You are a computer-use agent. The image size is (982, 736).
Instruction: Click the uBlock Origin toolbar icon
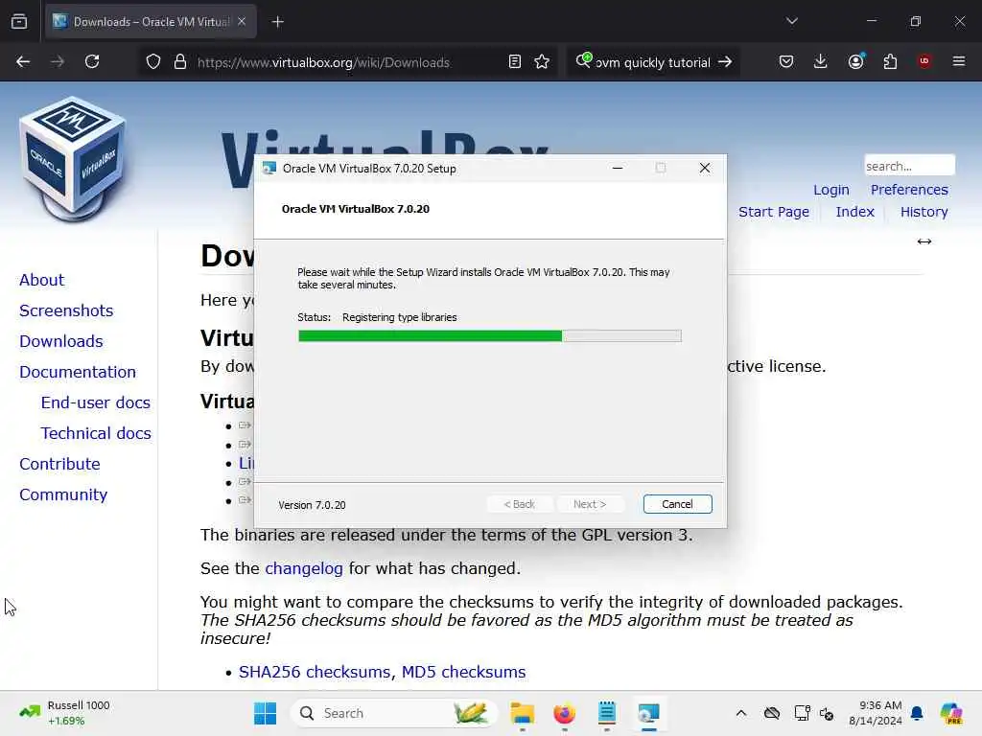coord(924,60)
